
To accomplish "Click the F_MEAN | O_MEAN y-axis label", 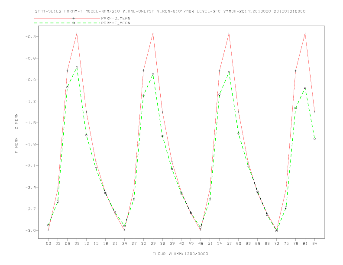I will pos(16,133).
